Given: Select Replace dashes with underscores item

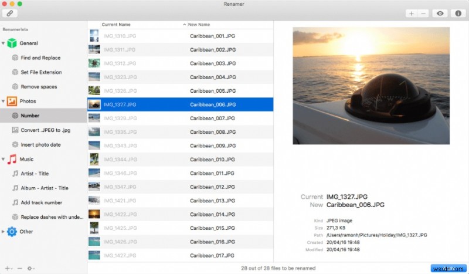Looking at the screenshot, I should tap(52, 217).
